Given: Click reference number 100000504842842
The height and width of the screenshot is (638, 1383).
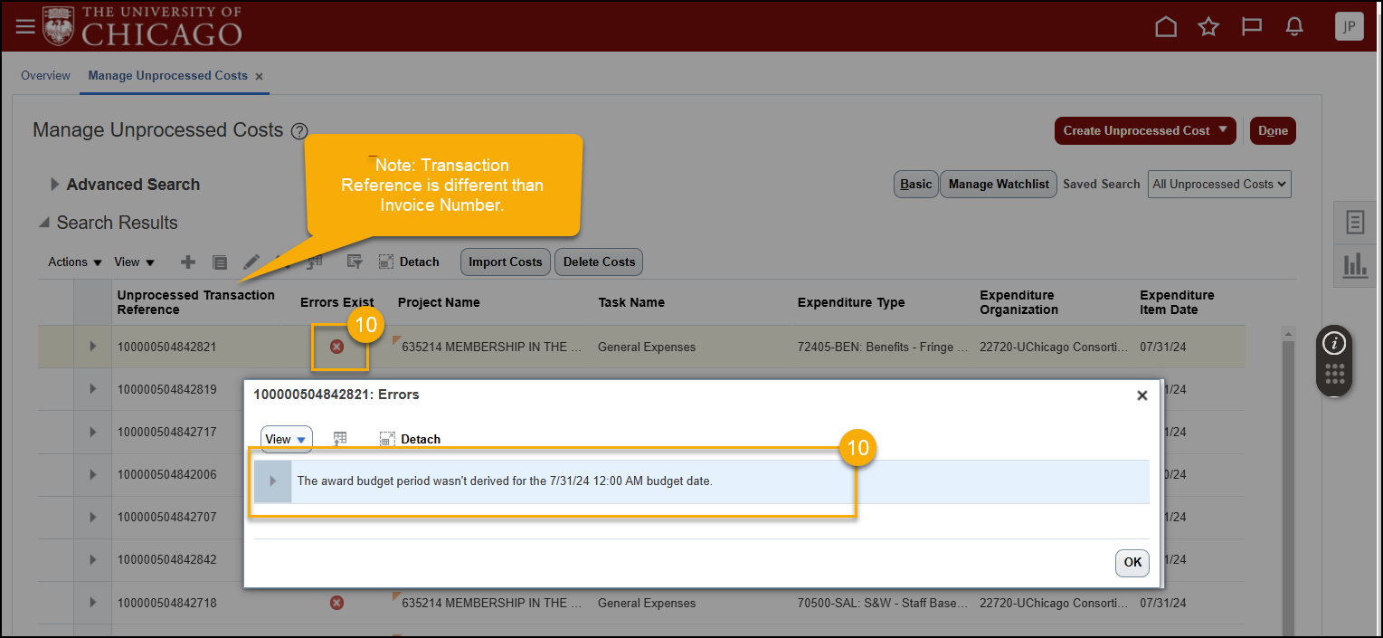Looking at the screenshot, I should 167,559.
